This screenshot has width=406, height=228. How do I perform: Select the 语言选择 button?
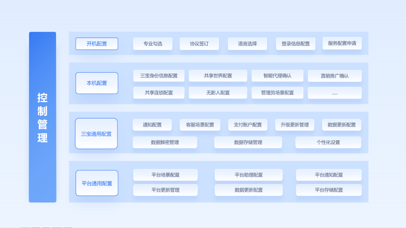coord(247,44)
